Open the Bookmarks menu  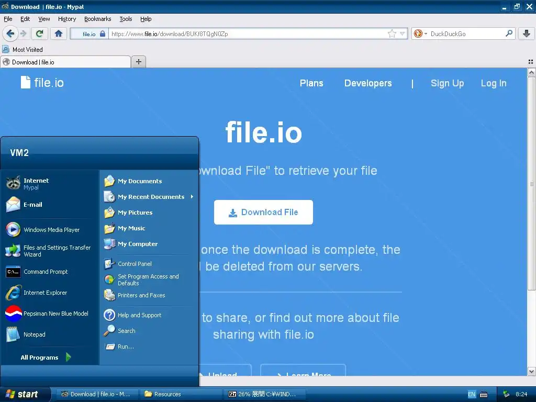[x=98, y=19]
